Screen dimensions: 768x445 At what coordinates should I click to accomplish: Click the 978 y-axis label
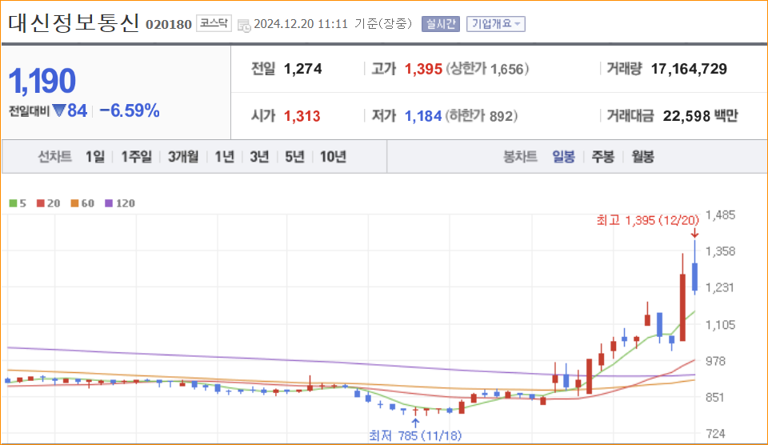pyautogui.click(x=715, y=361)
